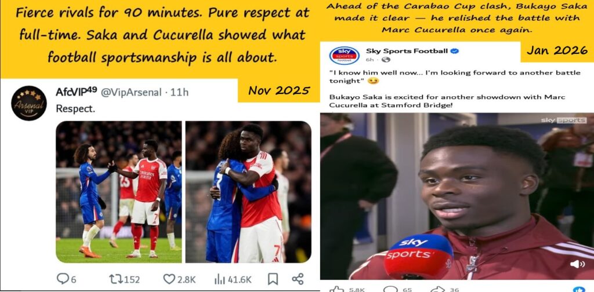Click the AfcVIP49 display name

coord(76,92)
